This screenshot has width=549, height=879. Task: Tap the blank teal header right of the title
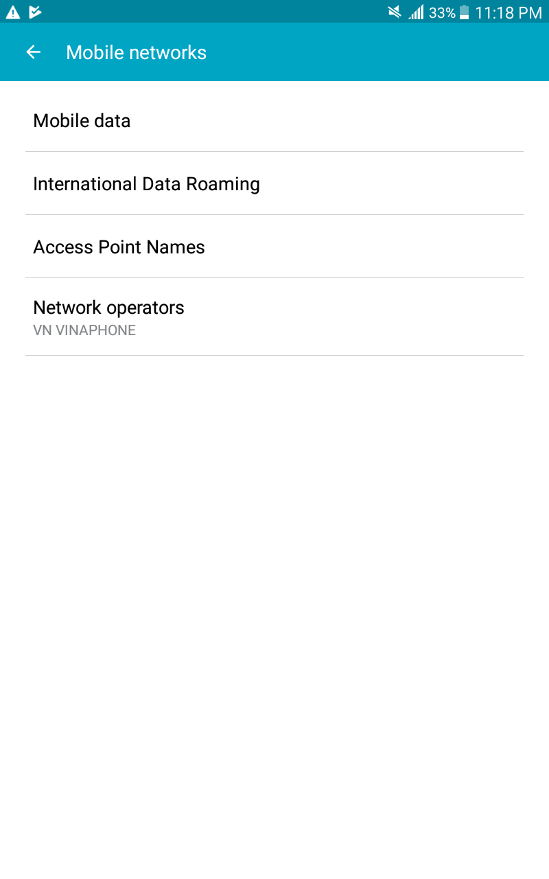[377, 52]
